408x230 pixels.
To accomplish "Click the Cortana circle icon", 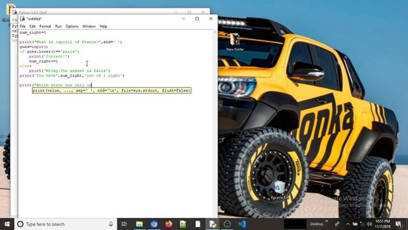I will pos(20,224).
